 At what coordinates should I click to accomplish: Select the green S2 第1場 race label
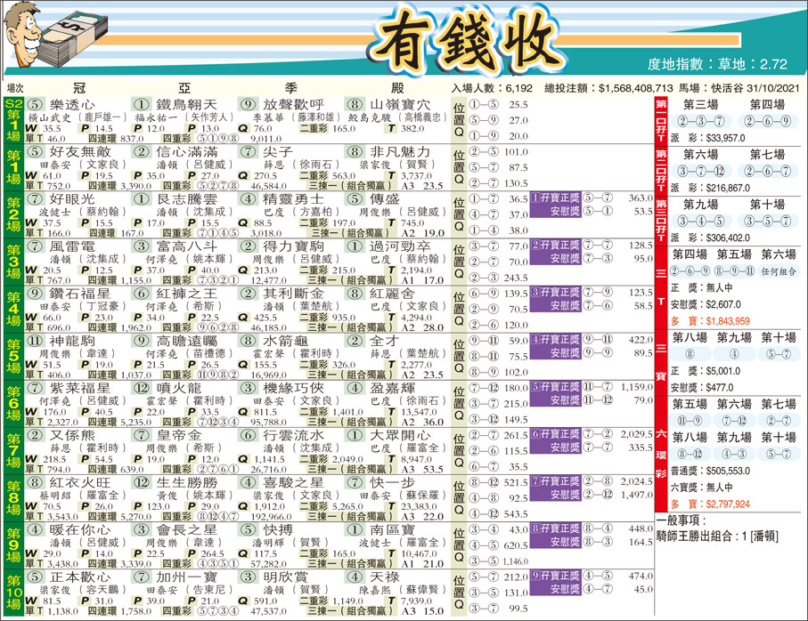pos(13,119)
